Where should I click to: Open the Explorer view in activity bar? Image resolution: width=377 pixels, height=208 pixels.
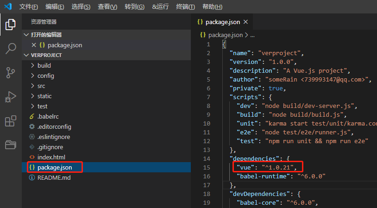[11, 25]
